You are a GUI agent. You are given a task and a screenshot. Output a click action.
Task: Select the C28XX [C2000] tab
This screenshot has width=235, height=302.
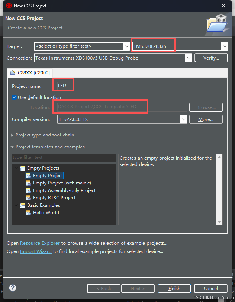coord(30,73)
